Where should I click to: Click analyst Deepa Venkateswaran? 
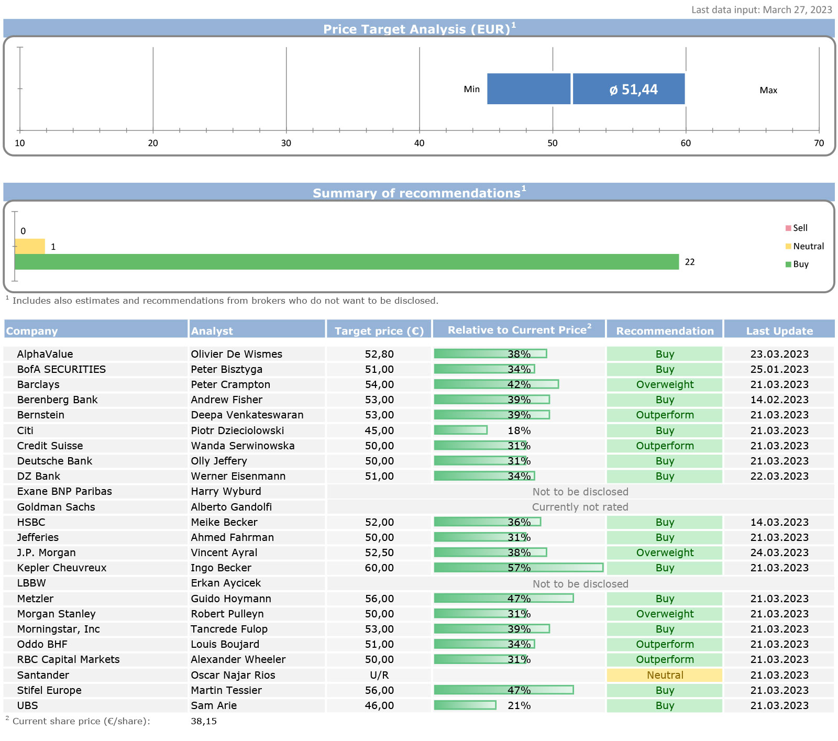pyautogui.click(x=247, y=415)
